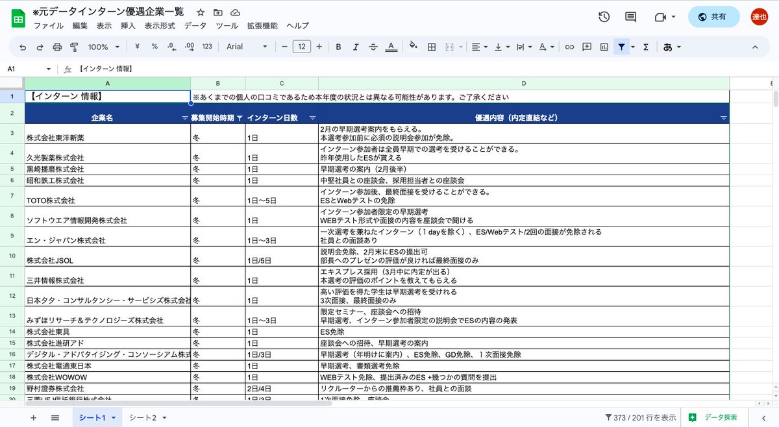779x427 pixels.
Task: Open the 達也 account avatar
Action: click(x=759, y=17)
